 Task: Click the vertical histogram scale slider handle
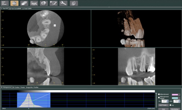coord(156,94)
